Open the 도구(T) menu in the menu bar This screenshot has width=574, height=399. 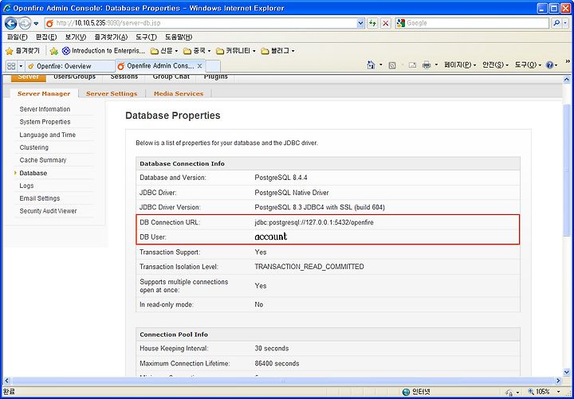(x=146, y=37)
